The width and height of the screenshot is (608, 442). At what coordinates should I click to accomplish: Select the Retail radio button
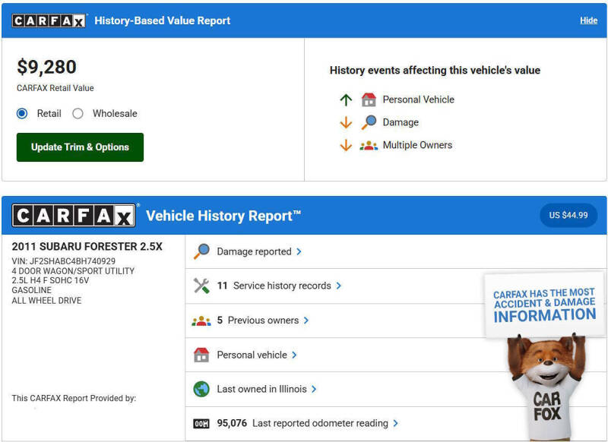point(23,114)
